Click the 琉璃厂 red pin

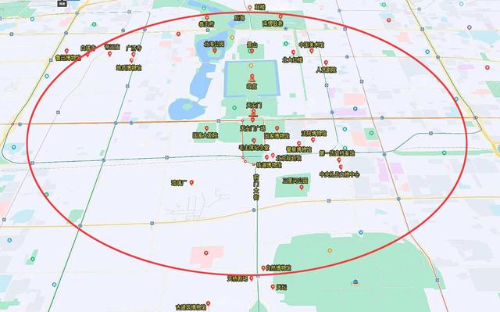click(191, 183)
